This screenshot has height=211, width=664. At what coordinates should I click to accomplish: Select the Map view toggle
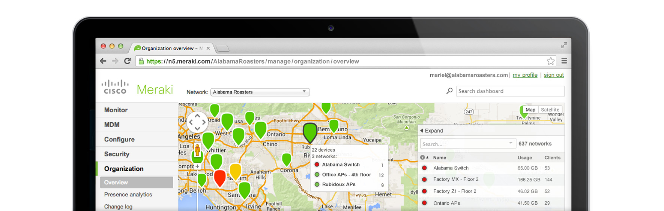click(x=530, y=110)
